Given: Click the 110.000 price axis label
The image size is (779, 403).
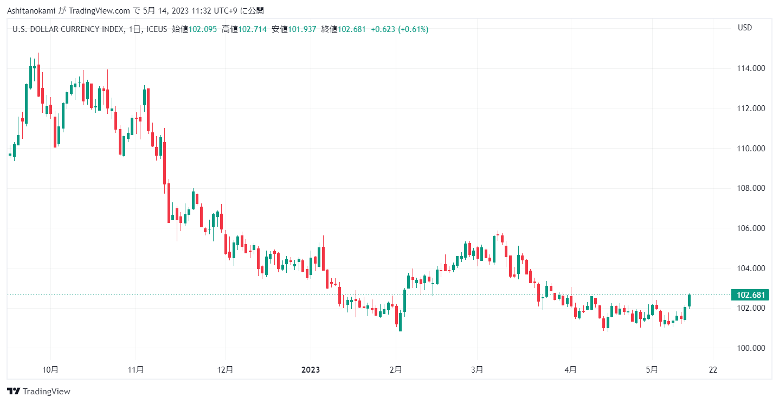Looking at the screenshot, I should click(751, 148).
